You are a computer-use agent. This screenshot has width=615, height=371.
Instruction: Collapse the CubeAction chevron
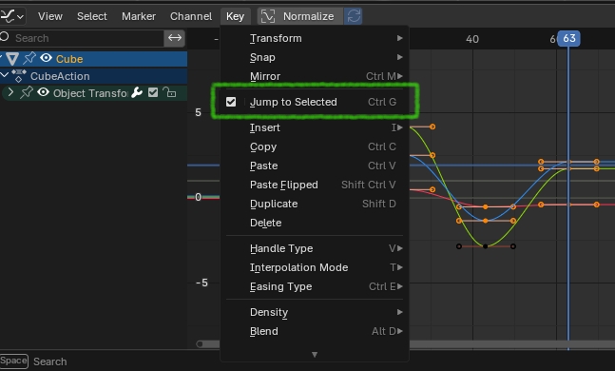(x=5, y=74)
